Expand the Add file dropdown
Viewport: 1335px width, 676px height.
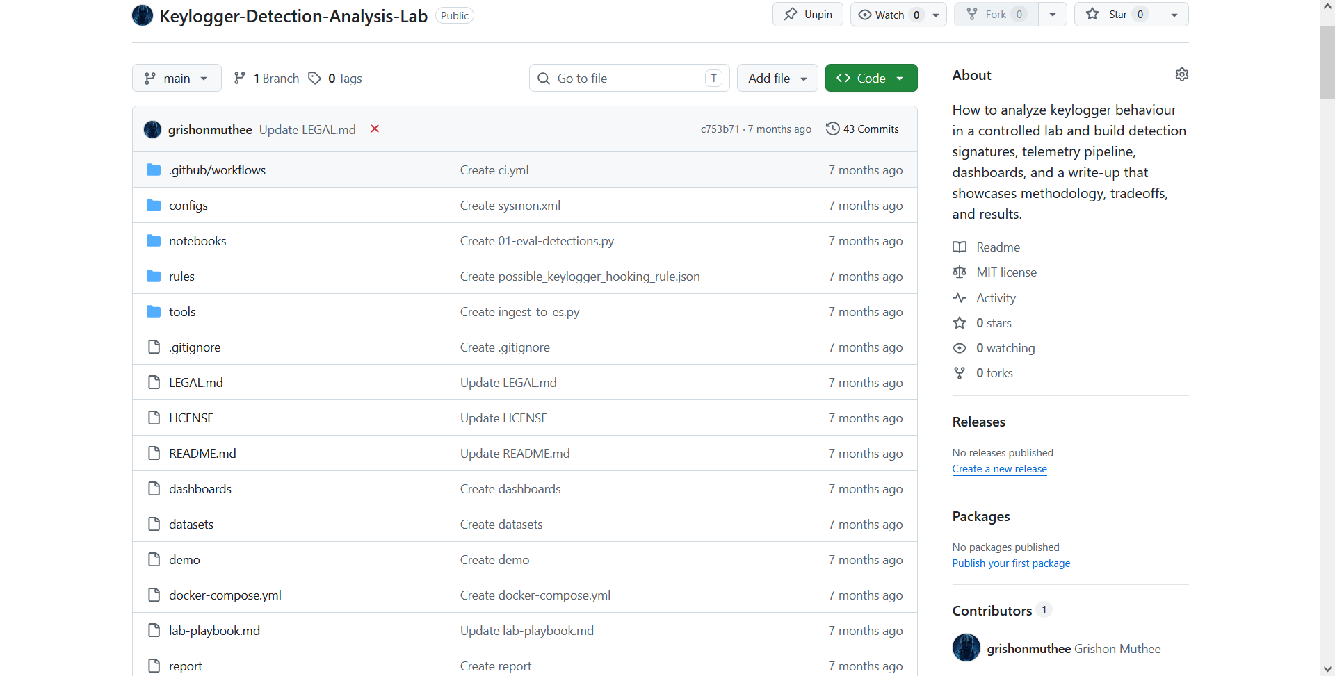click(777, 78)
